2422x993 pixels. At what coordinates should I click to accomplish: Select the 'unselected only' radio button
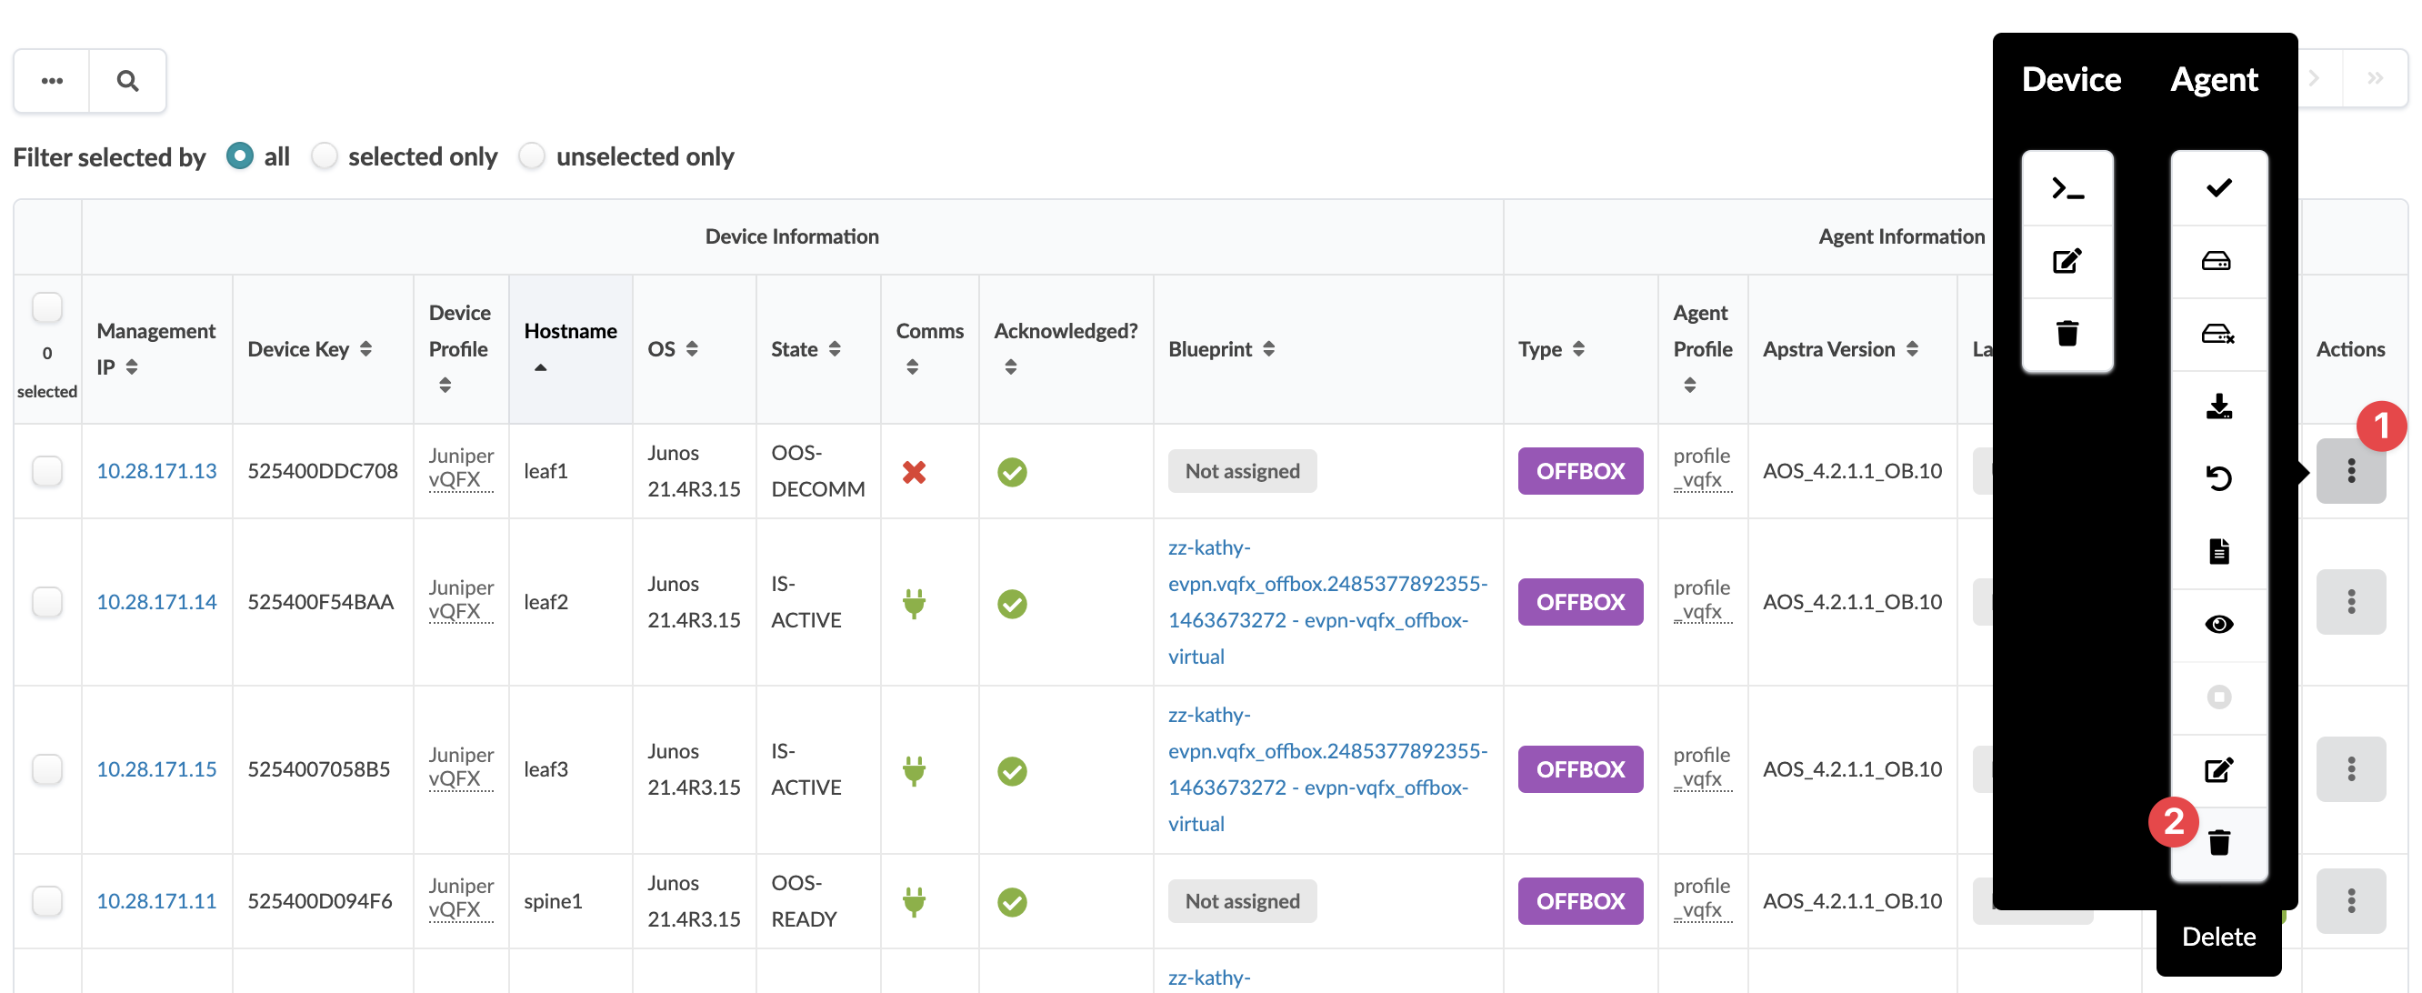(532, 156)
